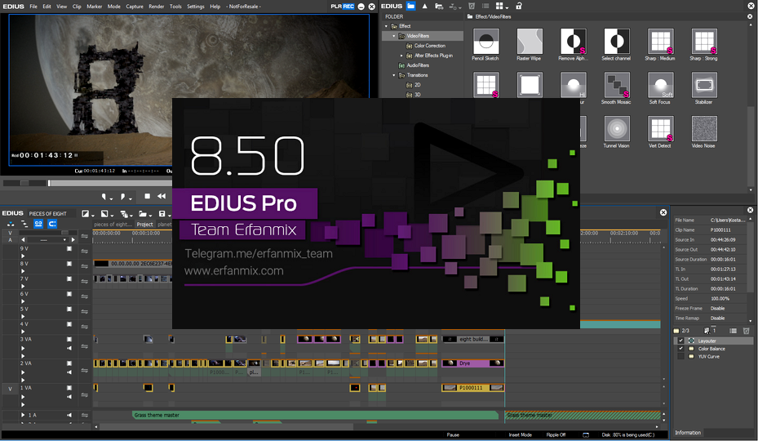Toggle the Color Balance effect checkbox
The image size is (758, 441).
680,349
